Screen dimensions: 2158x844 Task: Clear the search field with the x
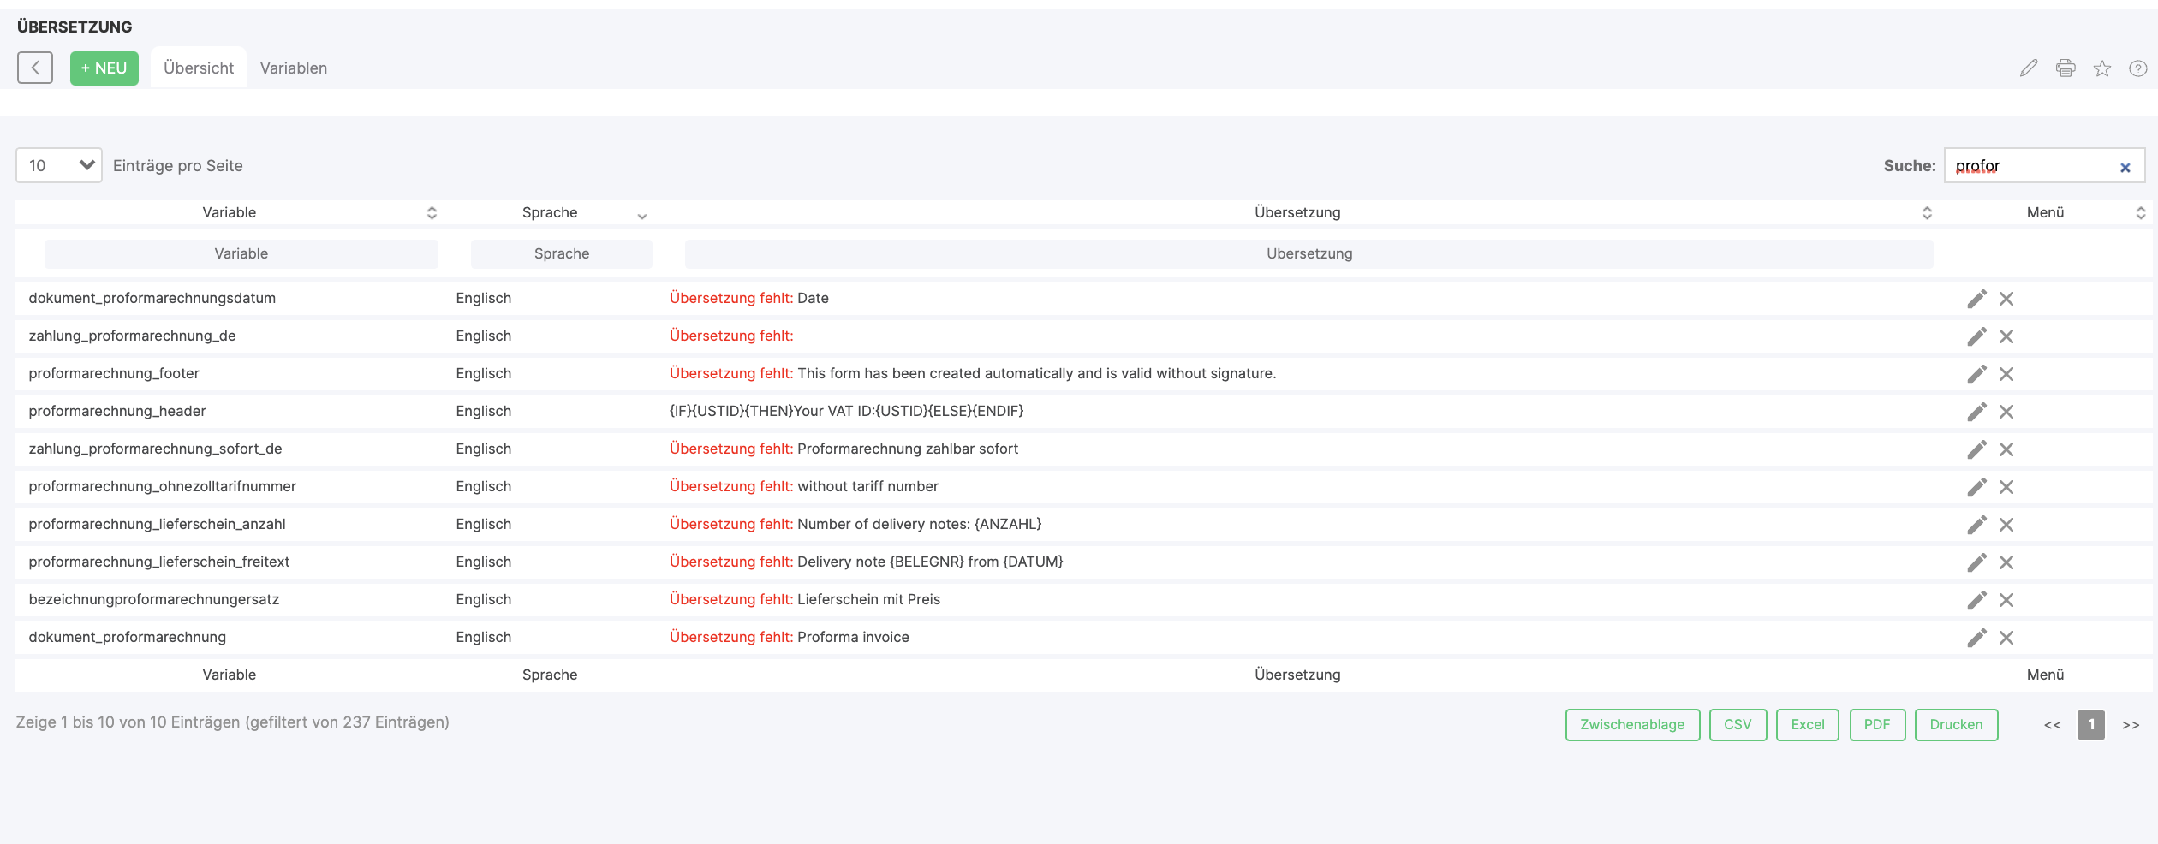(2125, 168)
